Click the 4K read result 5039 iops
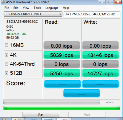Screen dimensions: 123x120 coord(62,55)
